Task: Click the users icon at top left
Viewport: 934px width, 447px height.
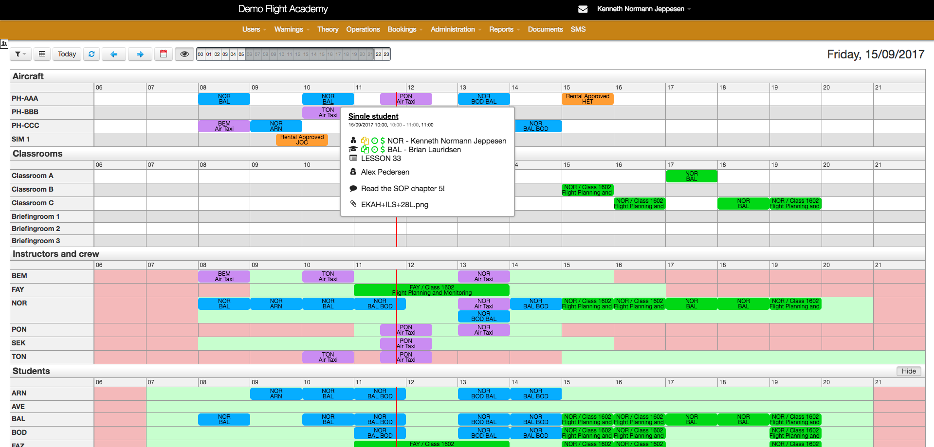Action: point(4,44)
